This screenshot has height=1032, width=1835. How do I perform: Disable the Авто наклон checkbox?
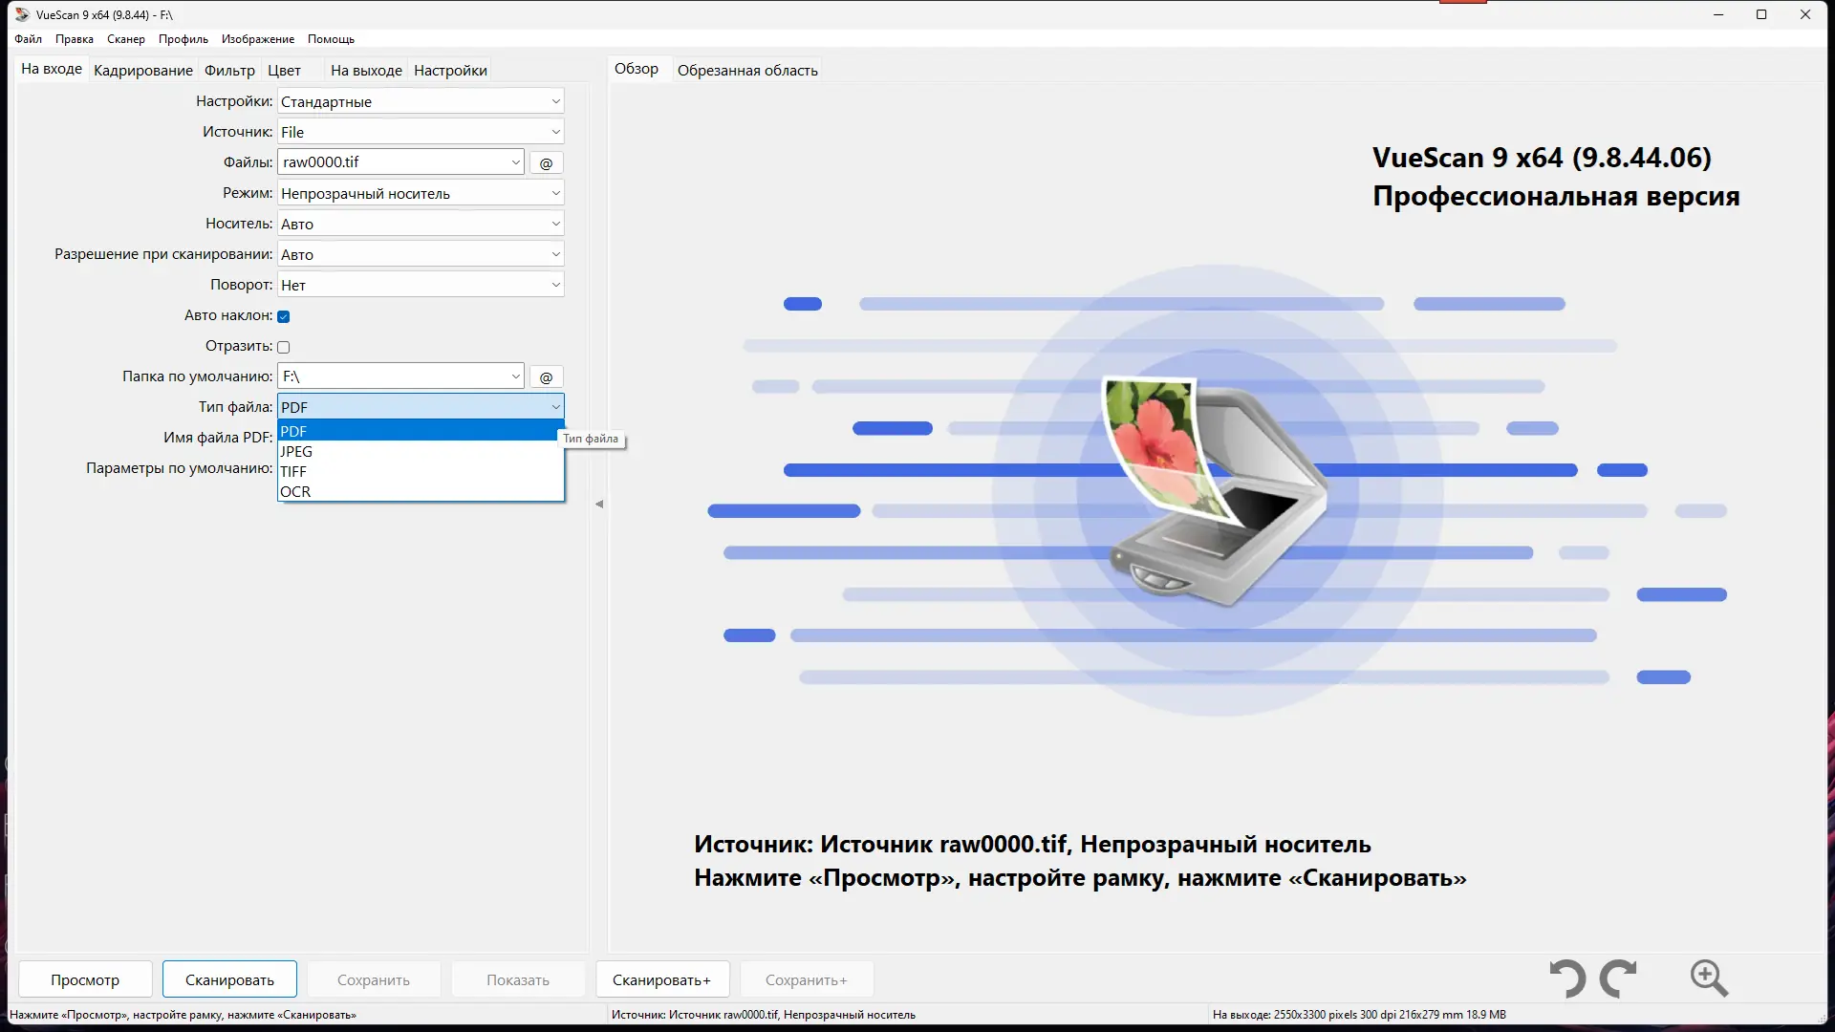[x=283, y=315]
